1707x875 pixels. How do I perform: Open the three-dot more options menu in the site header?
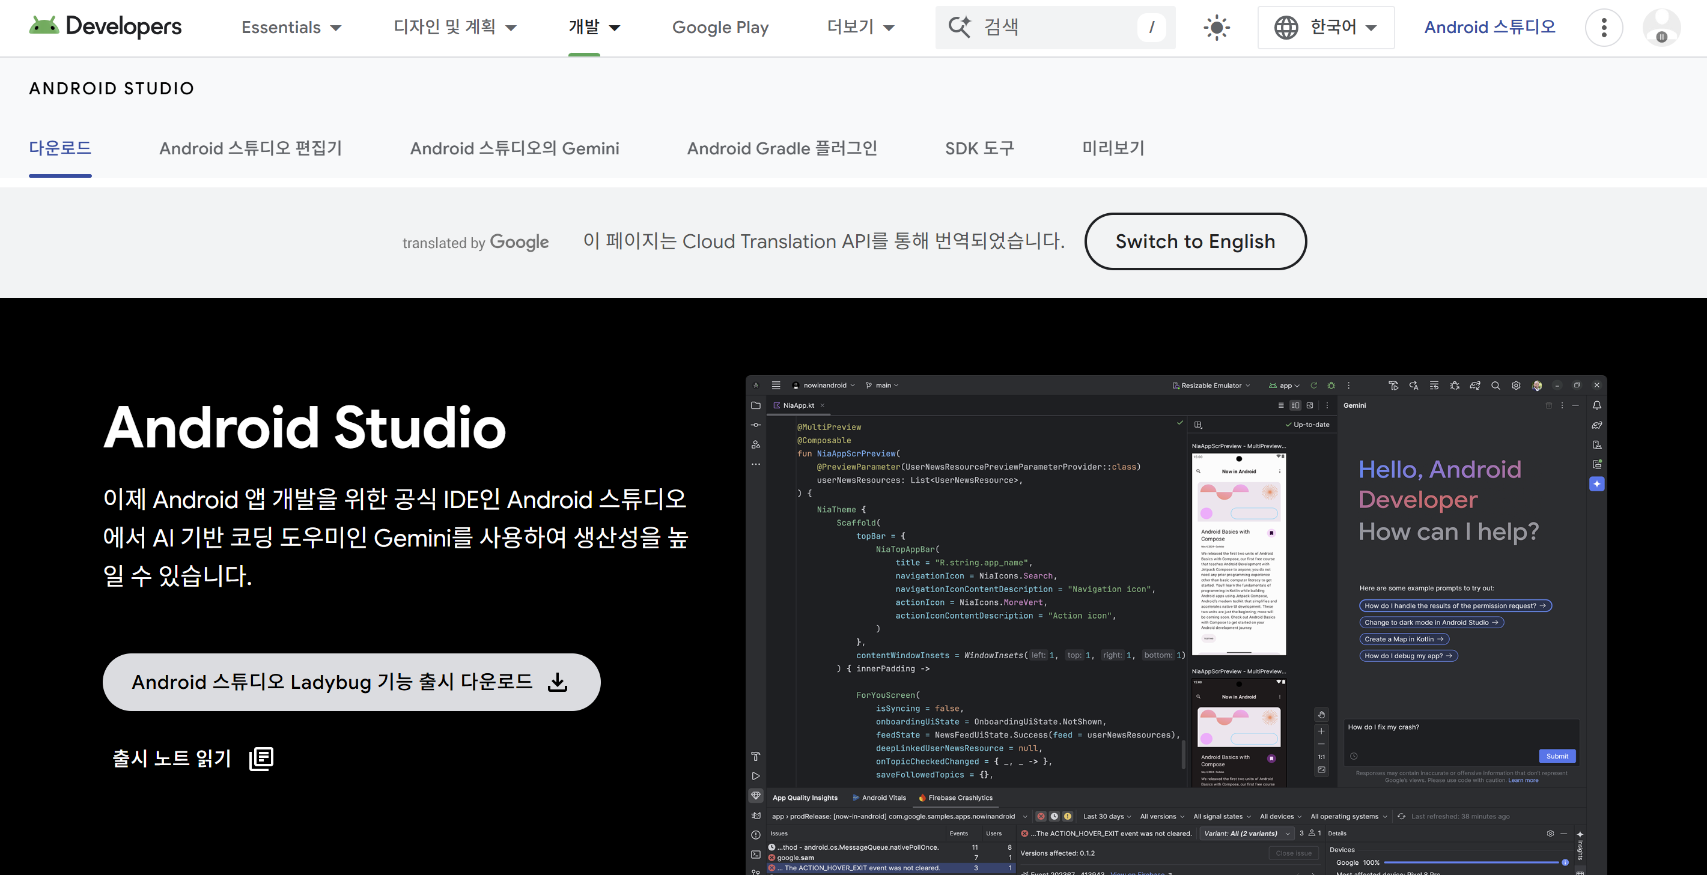(1604, 28)
